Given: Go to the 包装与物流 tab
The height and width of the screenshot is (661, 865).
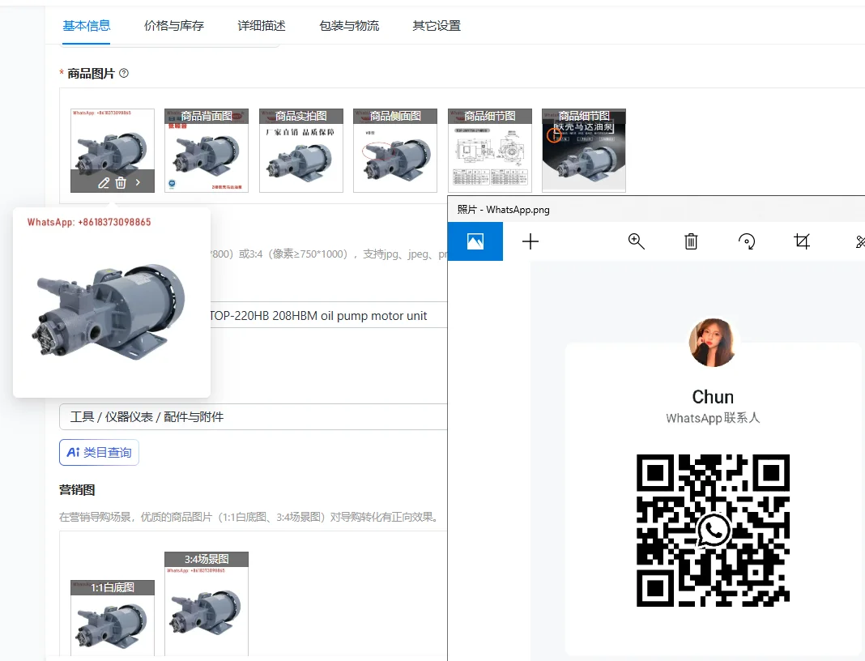Looking at the screenshot, I should [349, 25].
